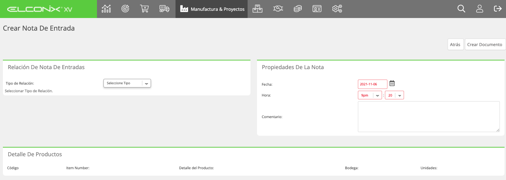This screenshot has width=506, height=180.
Task: Click the Crear Documento button
Action: 485,45
